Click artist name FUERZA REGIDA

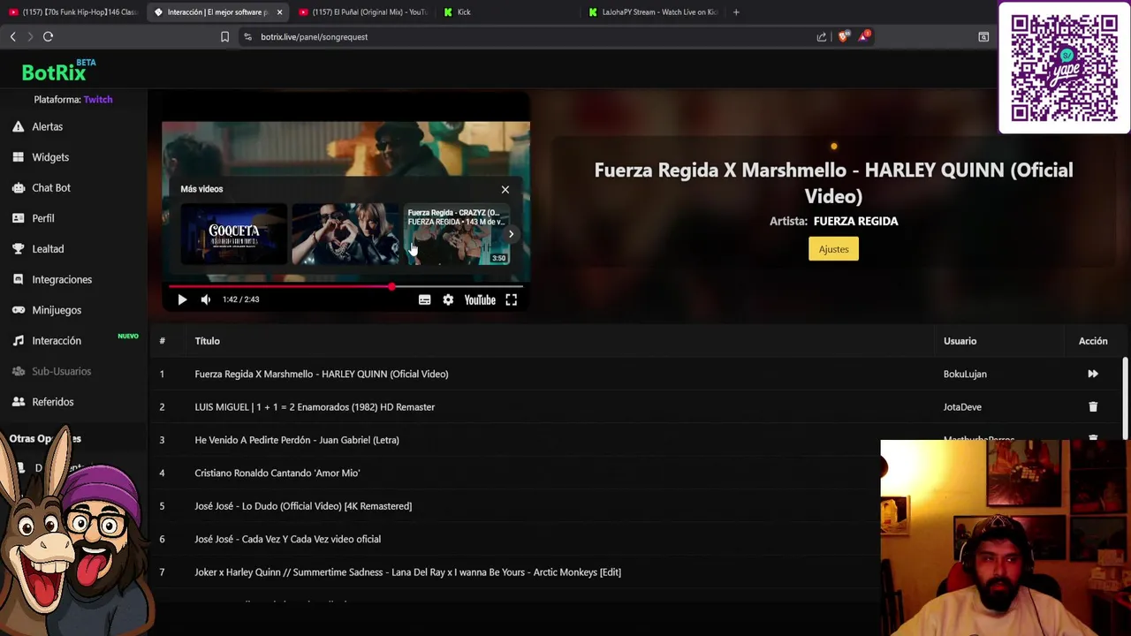(x=855, y=222)
